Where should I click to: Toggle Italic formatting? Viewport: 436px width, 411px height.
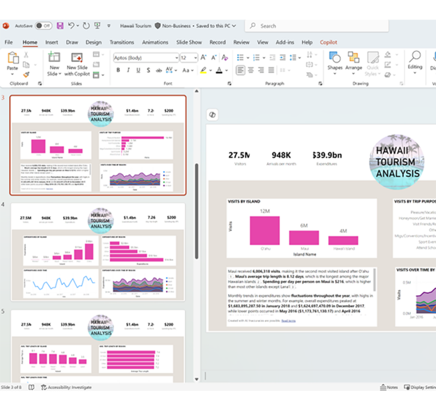tap(128, 70)
